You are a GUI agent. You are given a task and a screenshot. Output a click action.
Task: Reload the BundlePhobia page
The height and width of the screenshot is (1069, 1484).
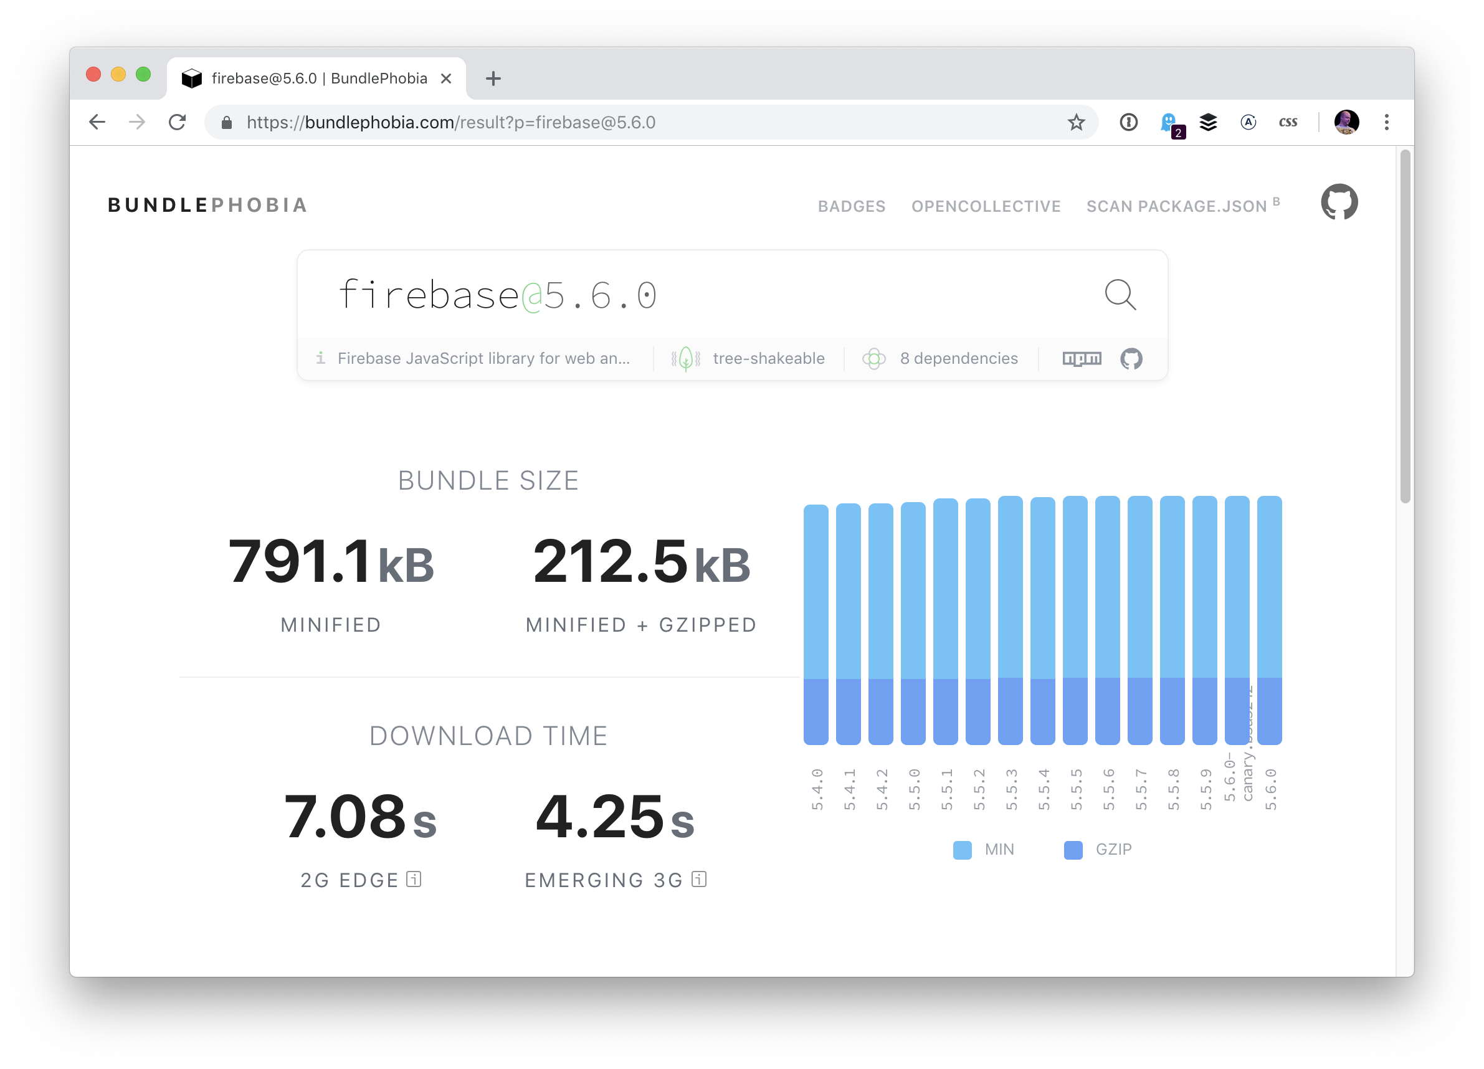point(178,122)
